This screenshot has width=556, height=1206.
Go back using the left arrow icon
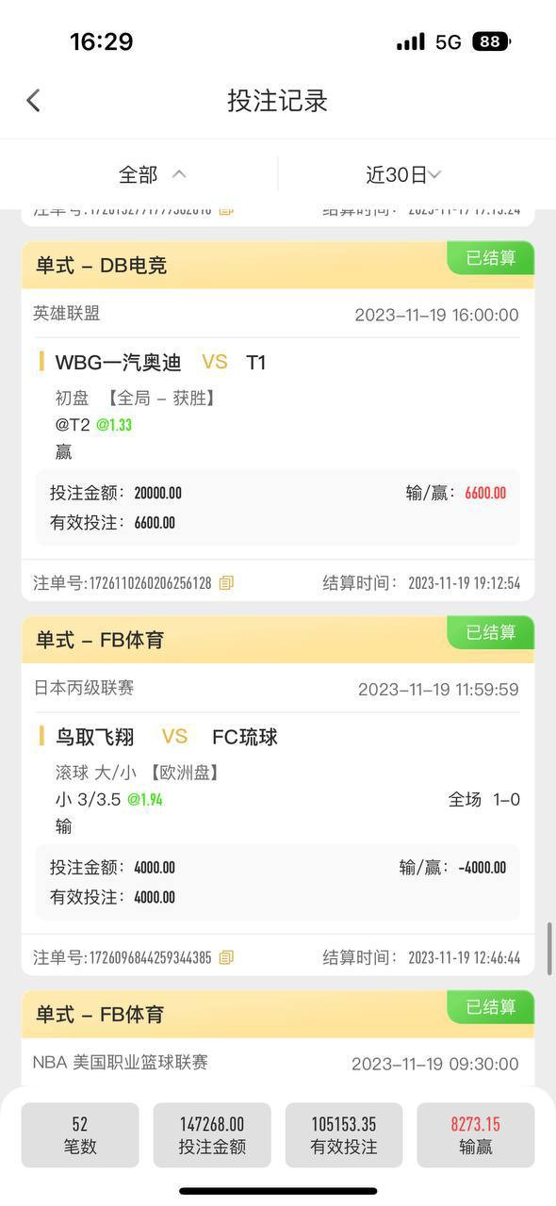(x=34, y=100)
